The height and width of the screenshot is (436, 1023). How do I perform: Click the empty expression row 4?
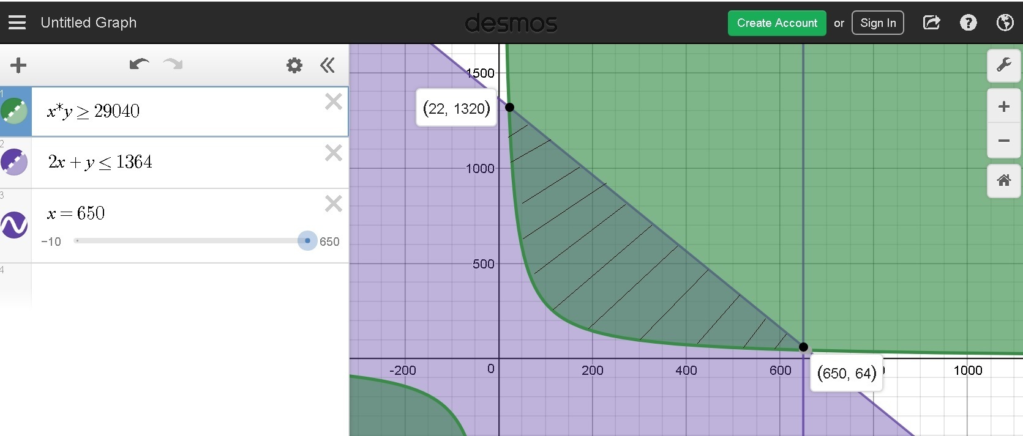click(190, 285)
